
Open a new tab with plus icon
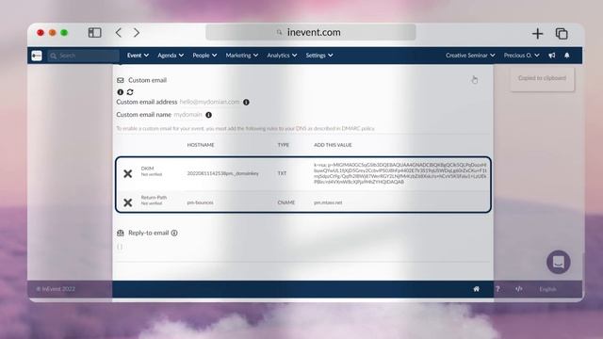point(537,34)
